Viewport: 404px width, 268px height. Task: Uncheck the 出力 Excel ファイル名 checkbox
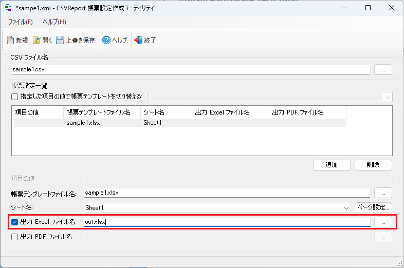(15, 222)
